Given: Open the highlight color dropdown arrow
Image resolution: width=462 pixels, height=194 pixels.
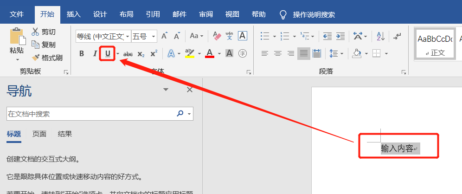Looking at the screenshot, I should click(199, 54).
